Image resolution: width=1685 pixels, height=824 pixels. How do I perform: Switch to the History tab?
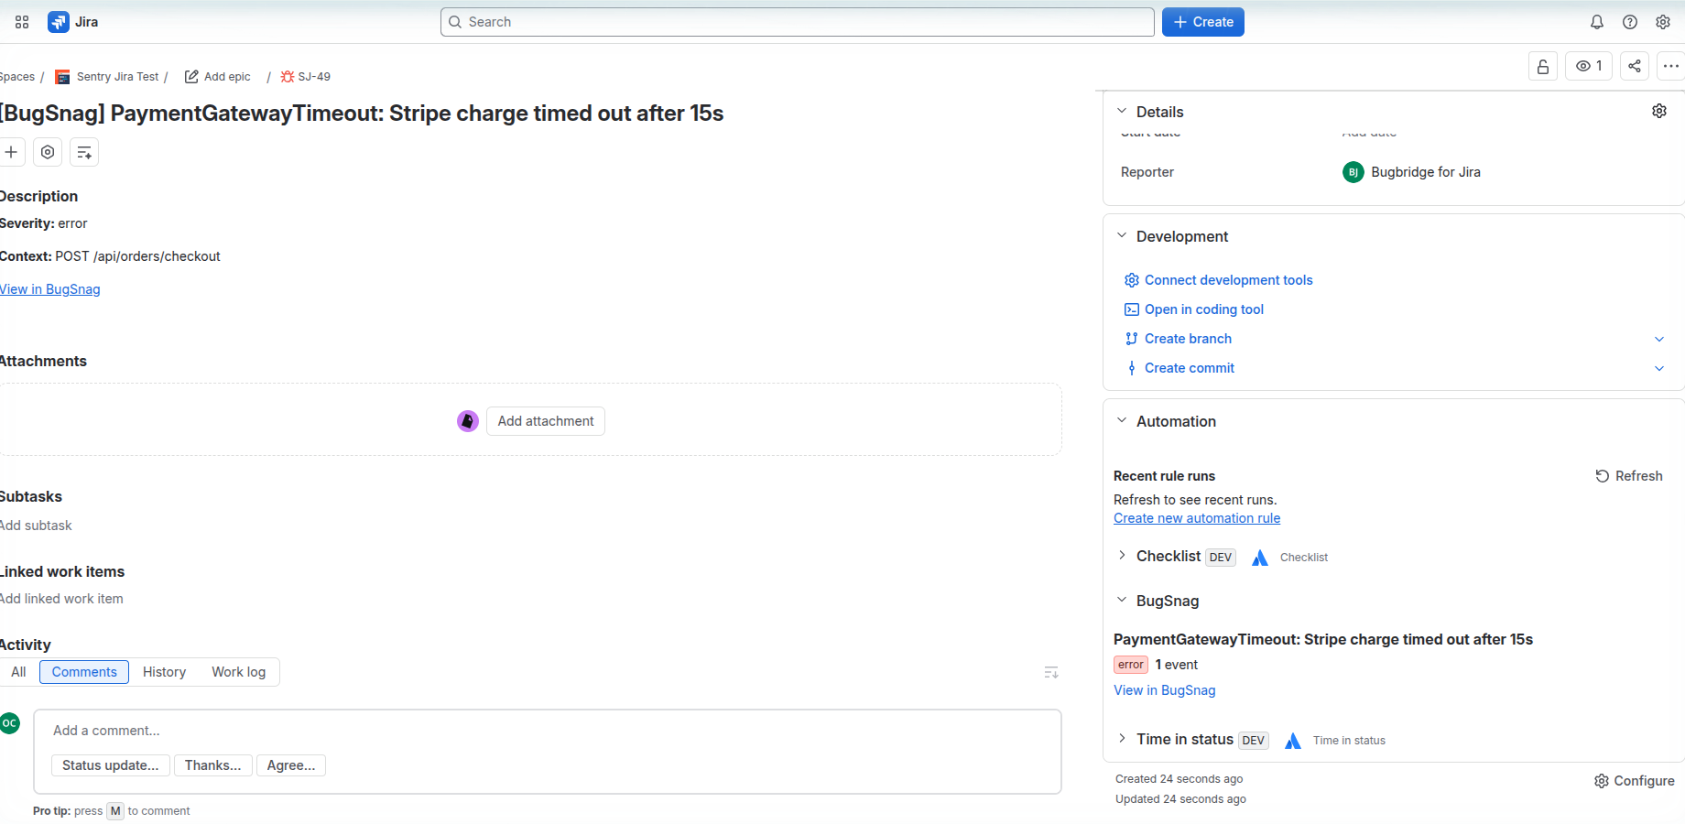pos(164,672)
